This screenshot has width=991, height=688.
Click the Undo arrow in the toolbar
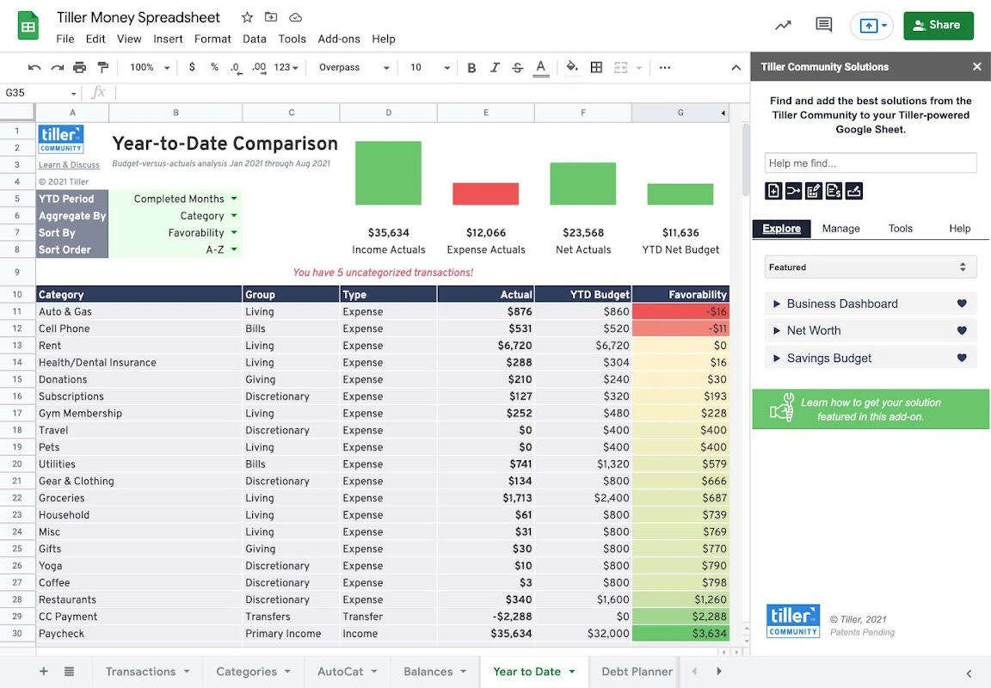(34, 67)
